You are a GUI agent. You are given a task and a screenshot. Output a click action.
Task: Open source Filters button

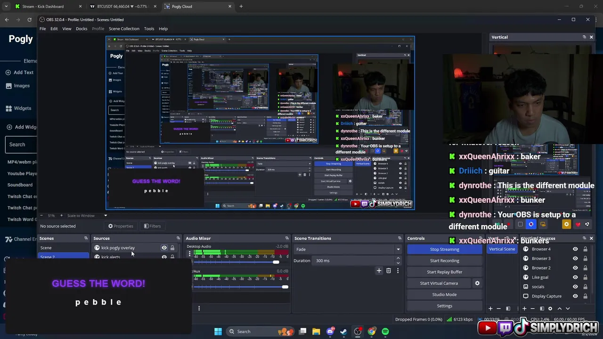pos(152,226)
